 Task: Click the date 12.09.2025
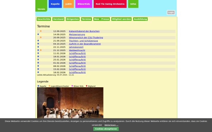click(x=59, y=31)
